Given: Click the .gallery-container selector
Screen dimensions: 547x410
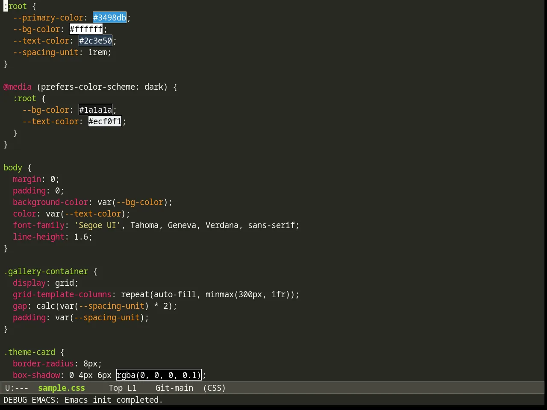Looking at the screenshot, I should pos(46,271).
